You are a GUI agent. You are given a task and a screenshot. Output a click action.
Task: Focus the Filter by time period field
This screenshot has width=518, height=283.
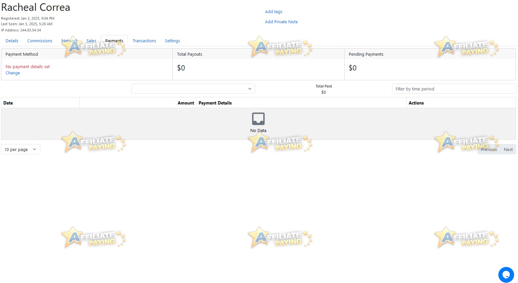454,89
